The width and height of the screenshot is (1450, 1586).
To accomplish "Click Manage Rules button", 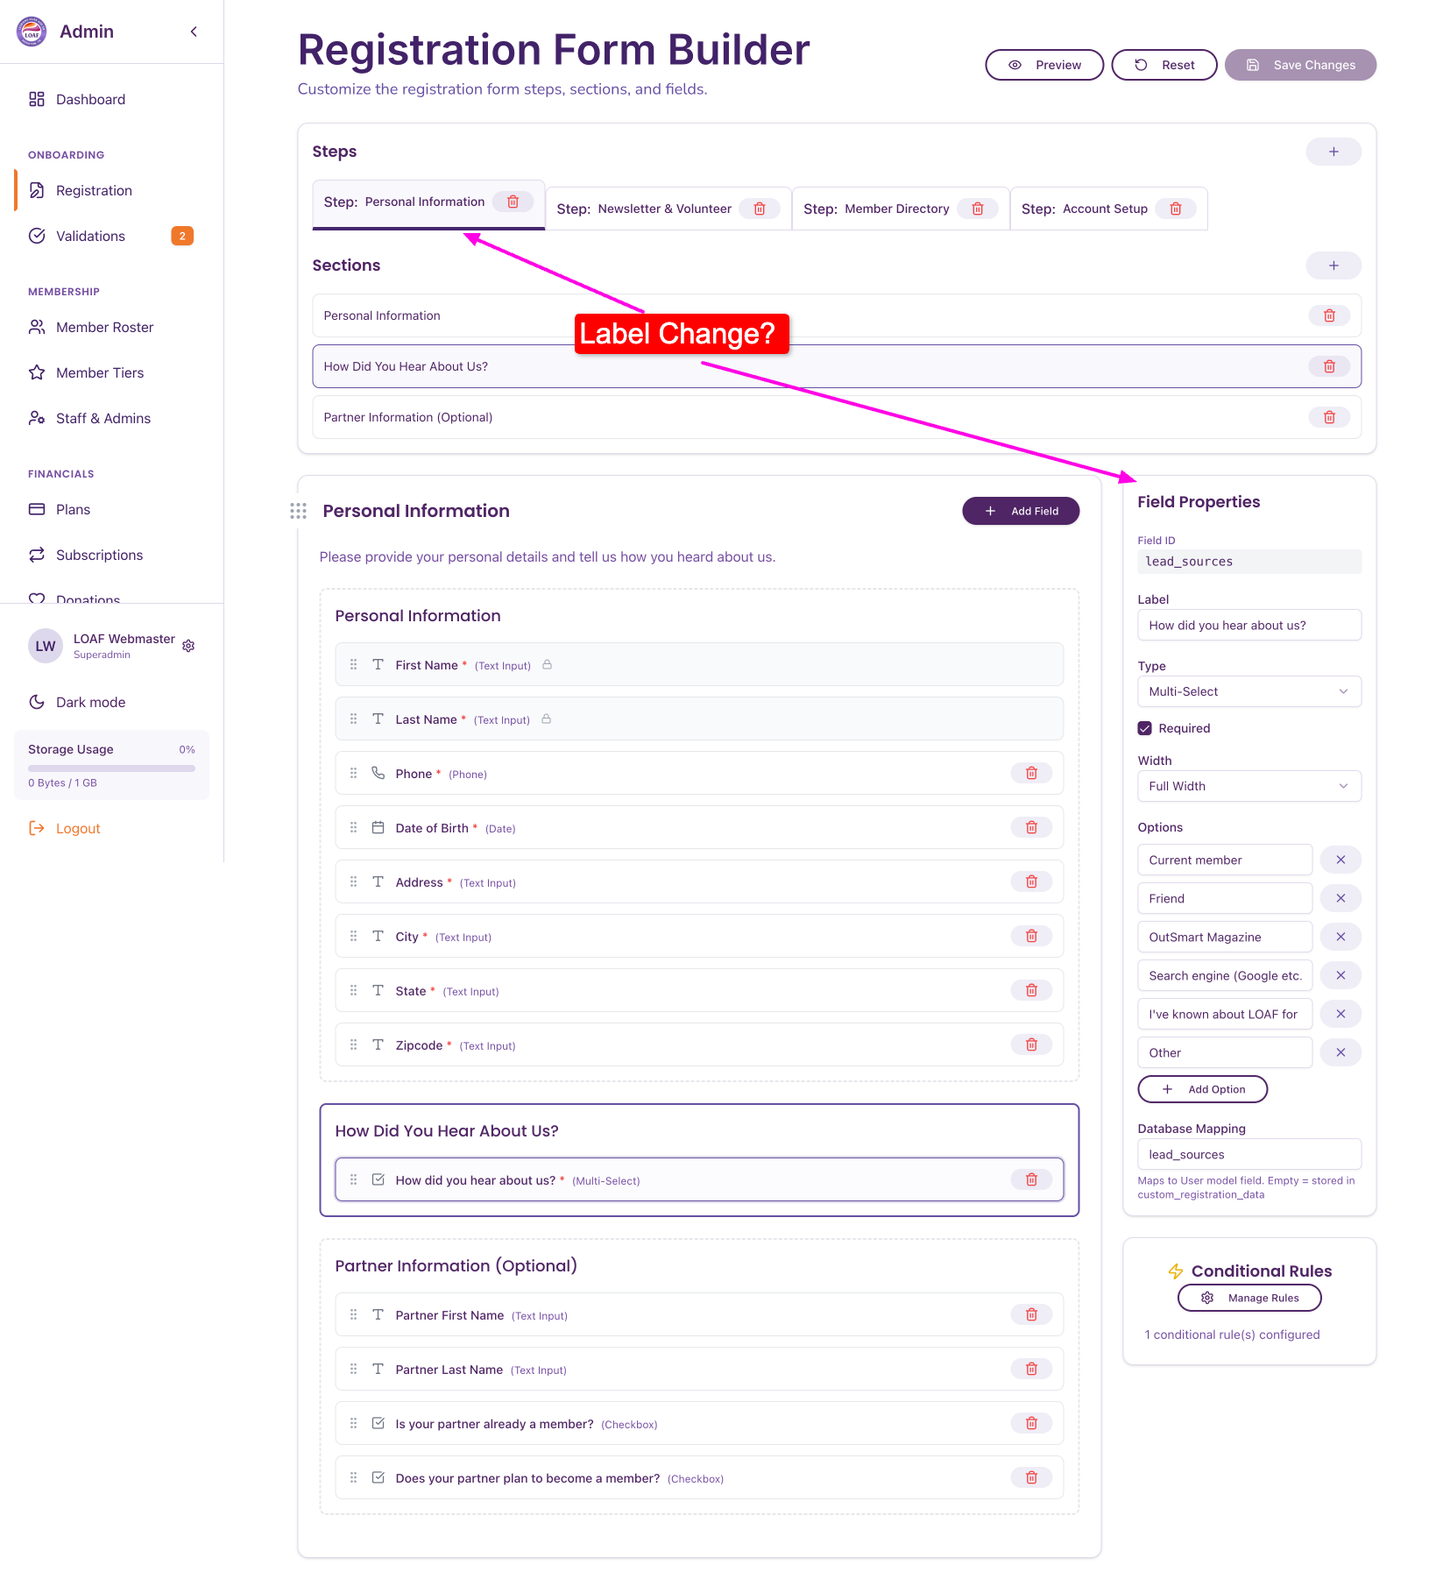I will pyautogui.click(x=1248, y=1298).
